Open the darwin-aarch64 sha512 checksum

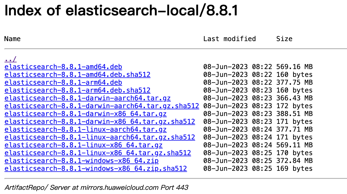[101, 106]
